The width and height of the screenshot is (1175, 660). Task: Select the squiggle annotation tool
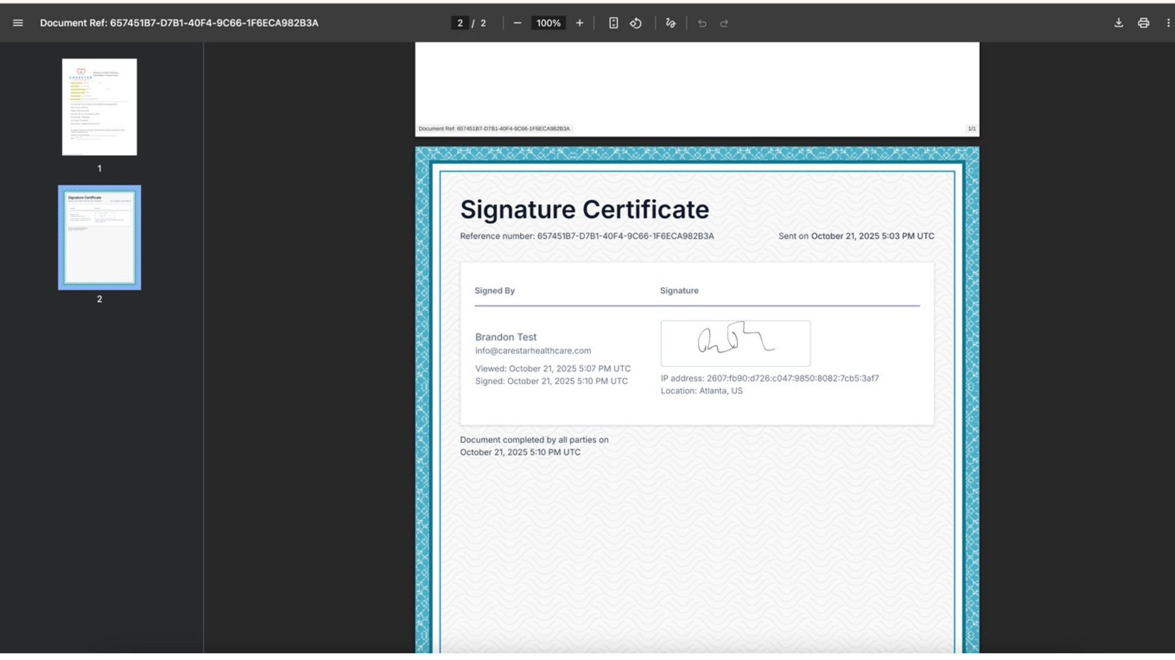pos(671,23)
